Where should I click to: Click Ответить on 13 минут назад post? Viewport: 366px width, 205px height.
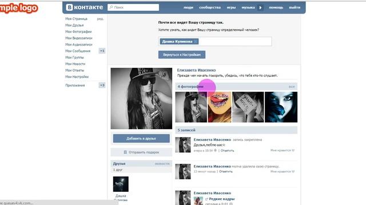pyautogui.click(x=226, y=171)
